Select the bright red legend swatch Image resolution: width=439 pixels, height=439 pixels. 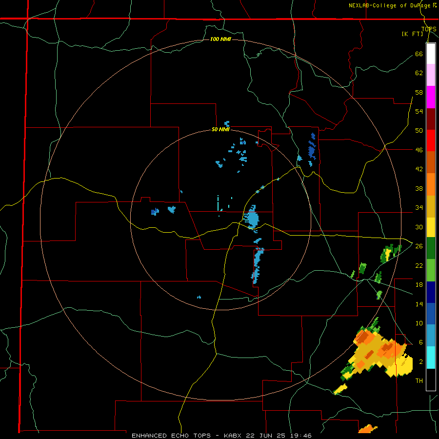tap(431, 141)
